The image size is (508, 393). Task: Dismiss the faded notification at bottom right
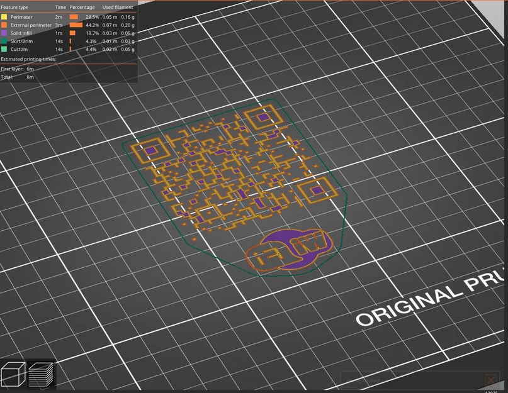point(491,380)
